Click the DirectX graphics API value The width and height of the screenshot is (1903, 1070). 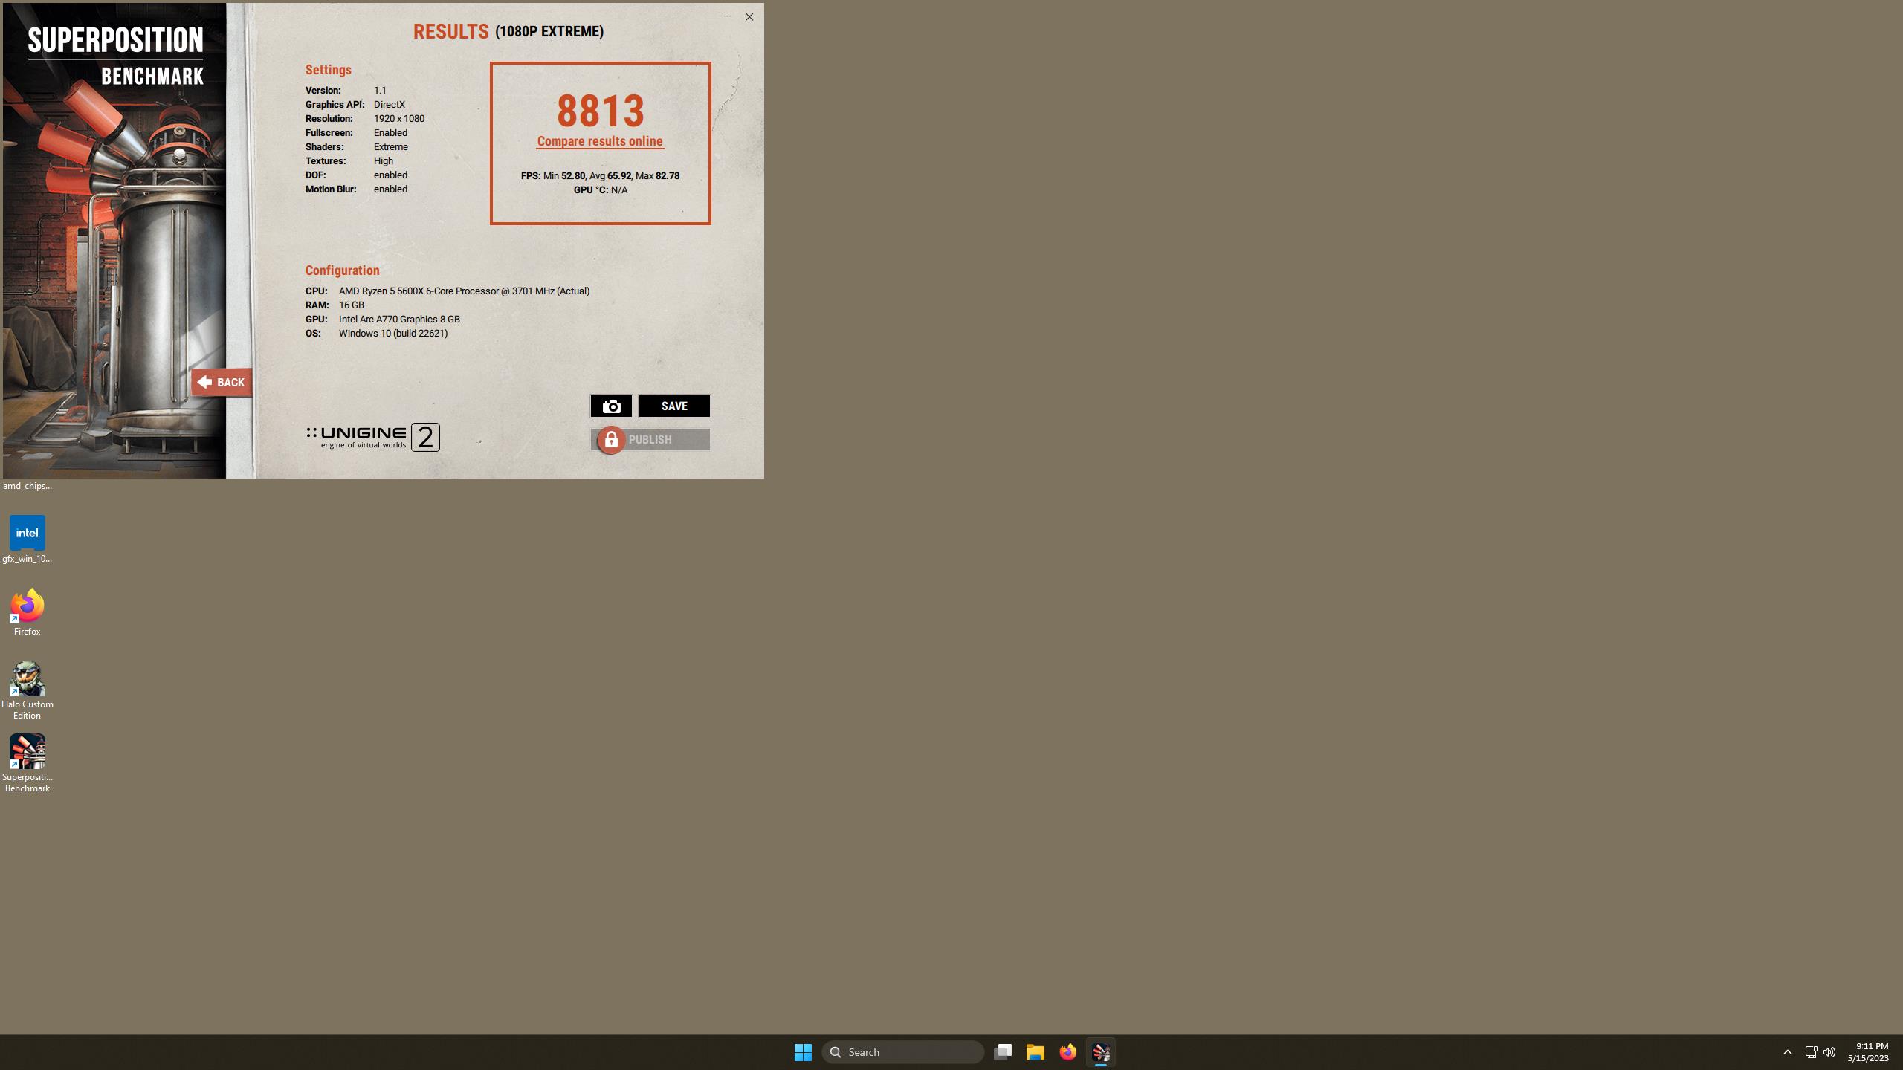click(x=390, y=105)
